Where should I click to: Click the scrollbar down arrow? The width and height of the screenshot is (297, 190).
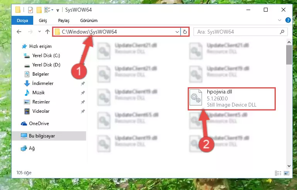[x=289, y=166]
